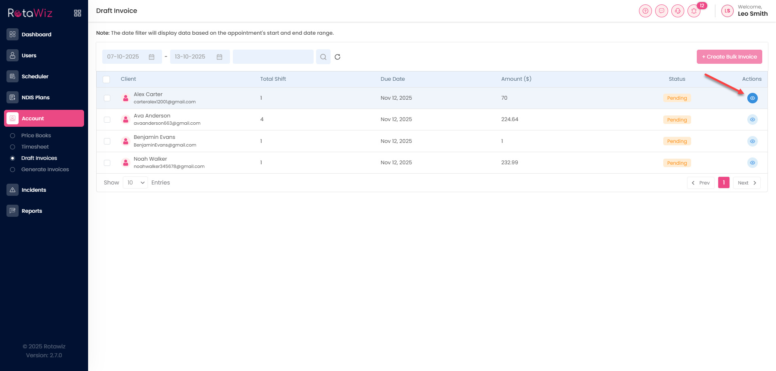Open the help question mark icon
Screen dimensions: 776x371
click(x=645, y=11)
